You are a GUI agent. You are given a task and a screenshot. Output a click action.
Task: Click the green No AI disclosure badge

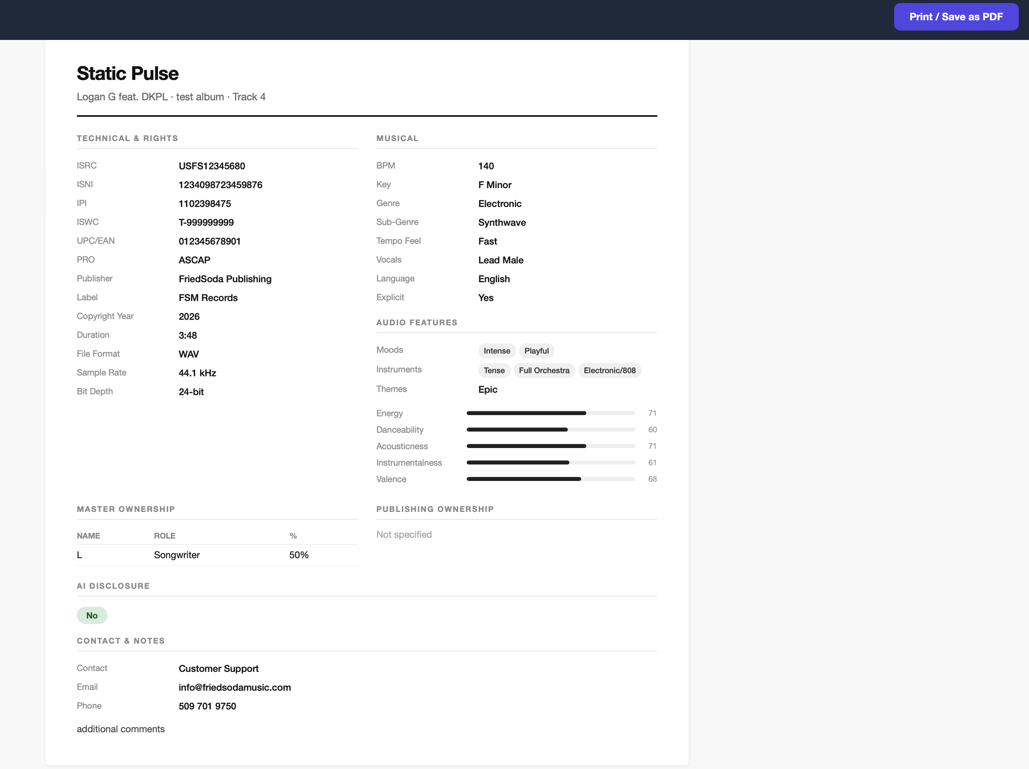click(x=92, y=616)
